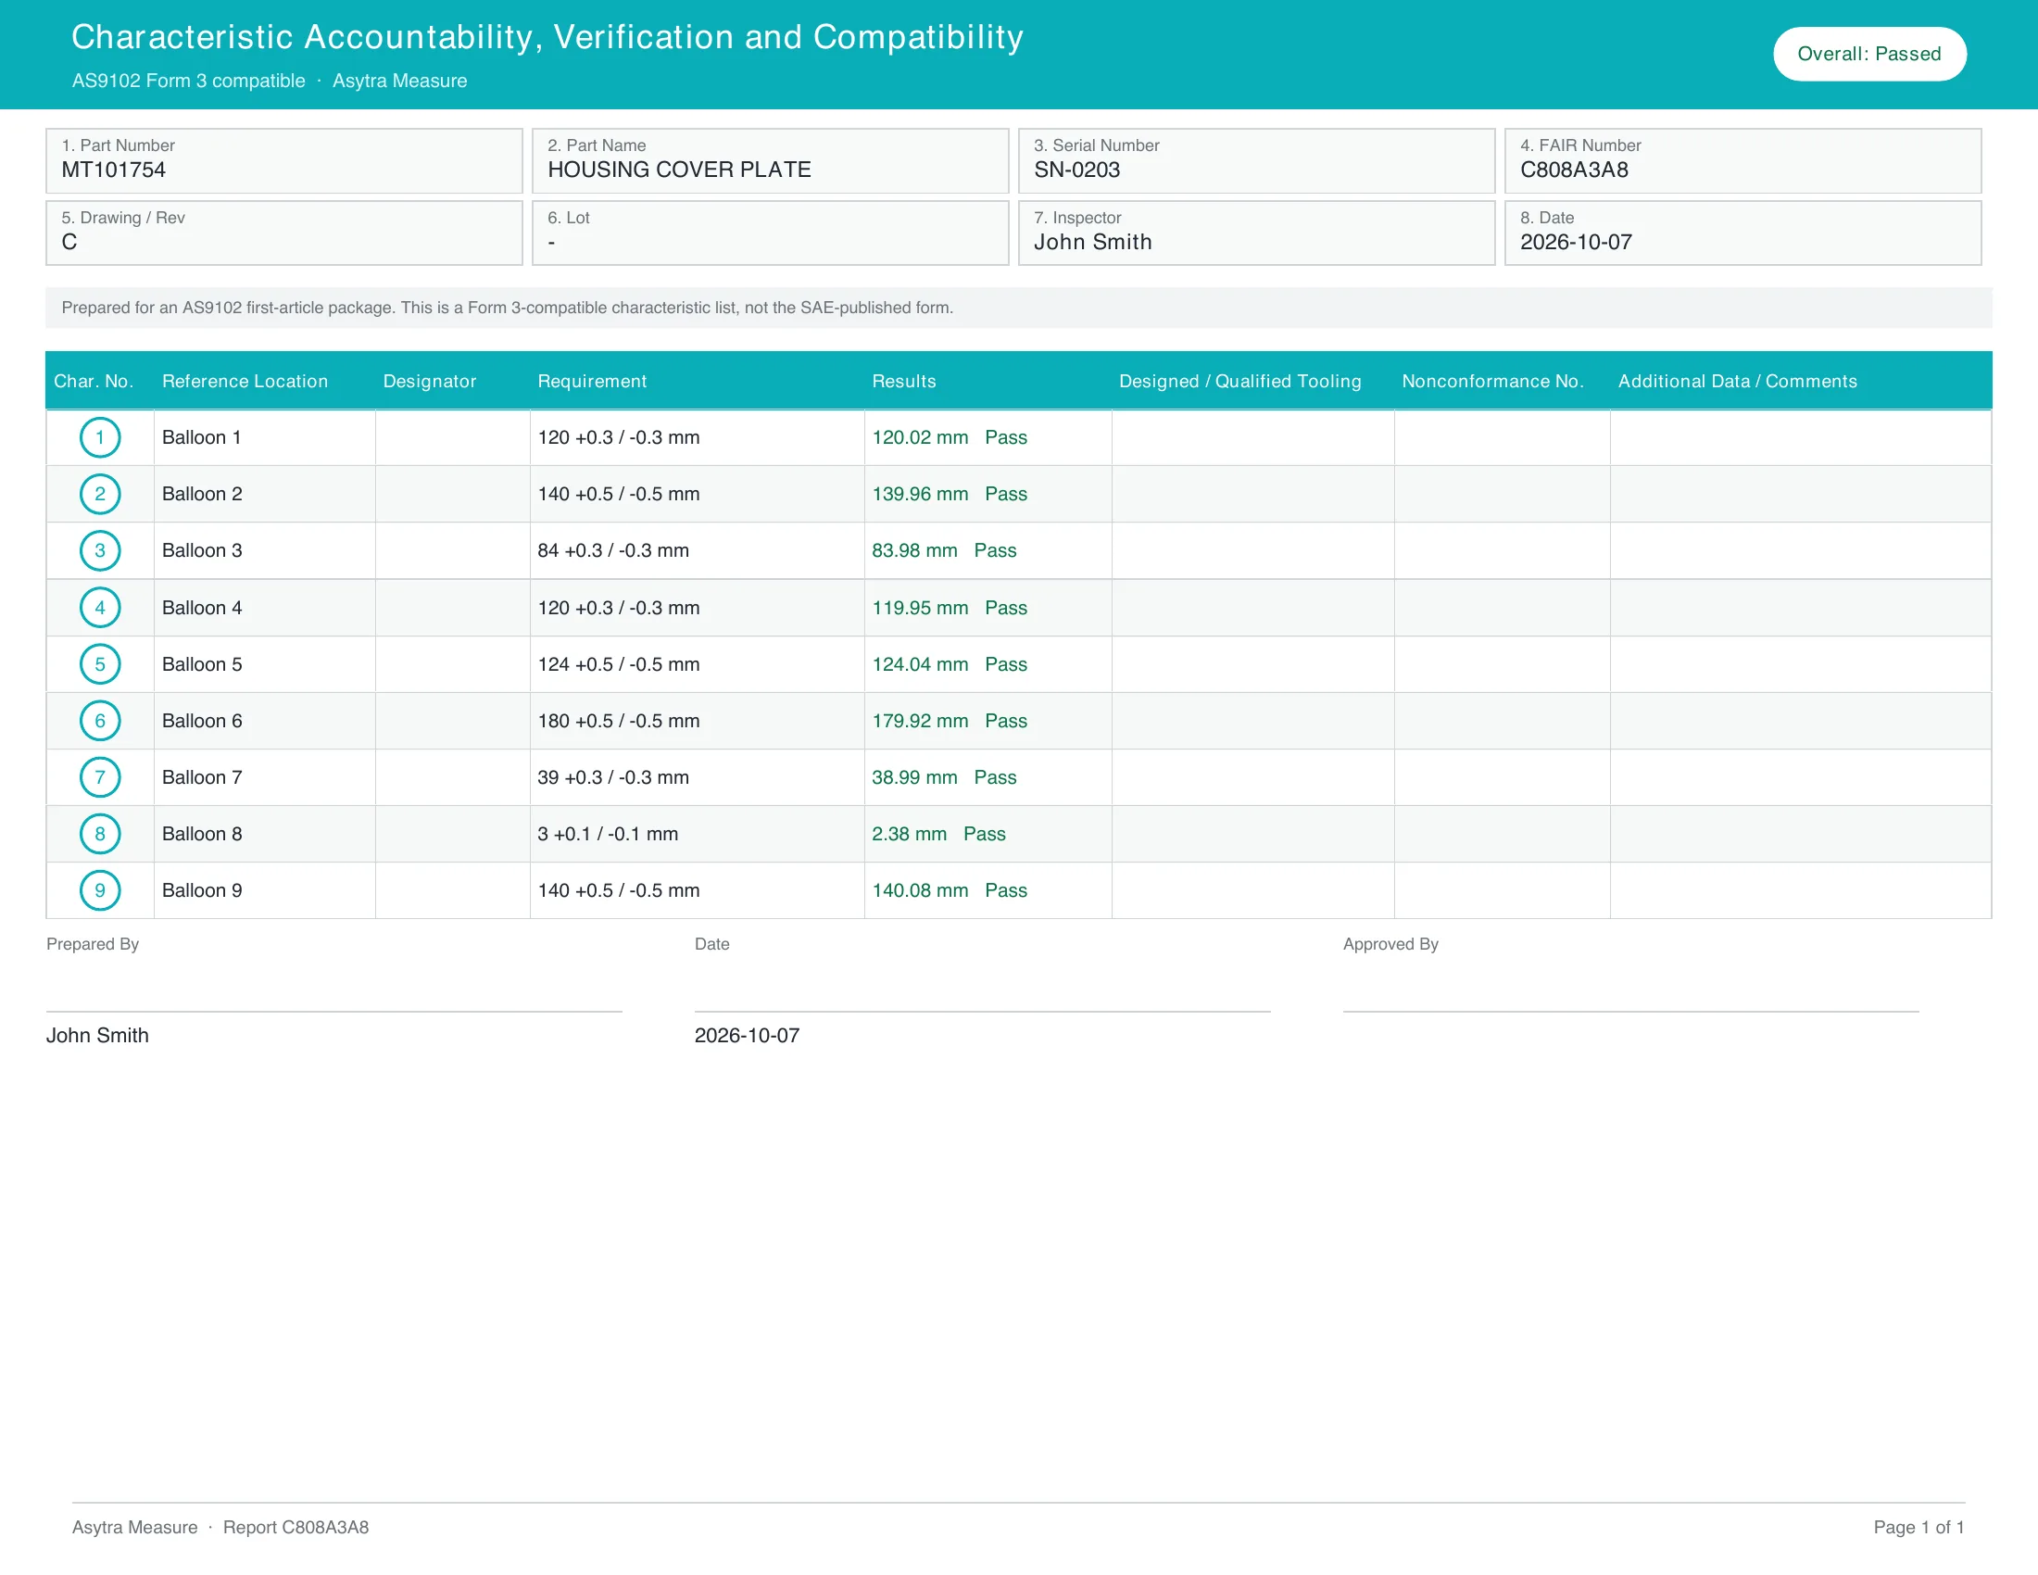Click the Char. No. column header
This screenshot has height=1575, width=2038.
coord(94,381)
